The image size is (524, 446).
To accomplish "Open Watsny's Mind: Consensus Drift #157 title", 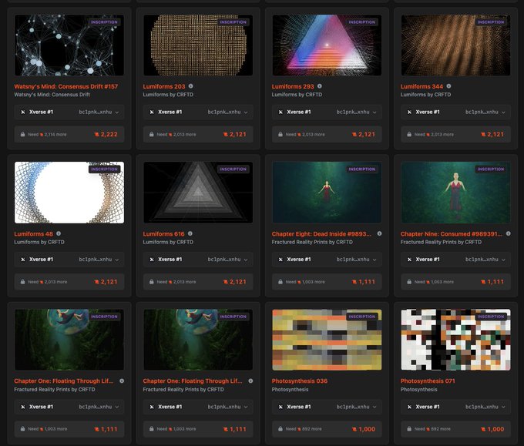I will (x=65, y=86).
